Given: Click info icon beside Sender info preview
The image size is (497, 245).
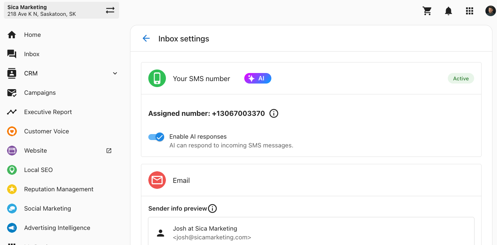Looking at the screenshot, I should (x=212, y=208).
